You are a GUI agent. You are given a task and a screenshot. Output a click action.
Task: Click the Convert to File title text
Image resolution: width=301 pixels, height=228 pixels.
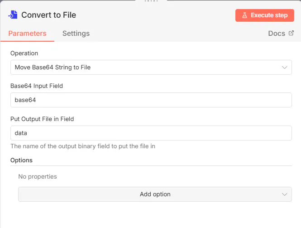pos(48,15)
